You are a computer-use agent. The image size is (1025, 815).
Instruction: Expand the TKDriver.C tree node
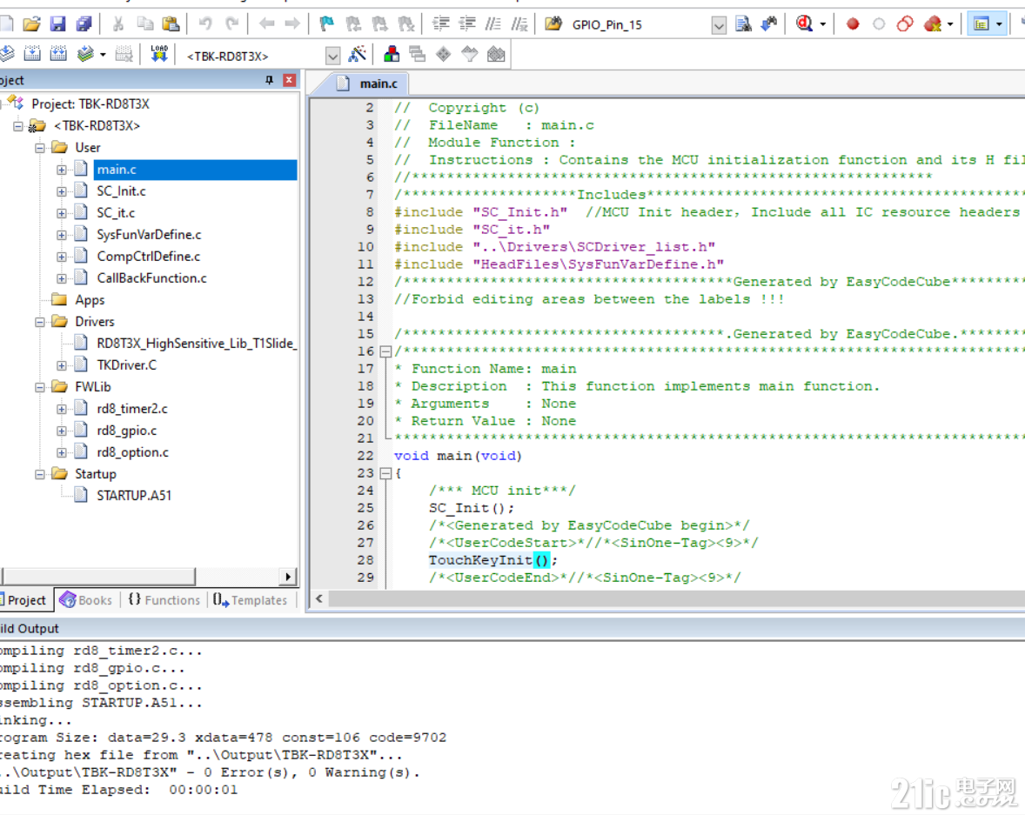62,365
